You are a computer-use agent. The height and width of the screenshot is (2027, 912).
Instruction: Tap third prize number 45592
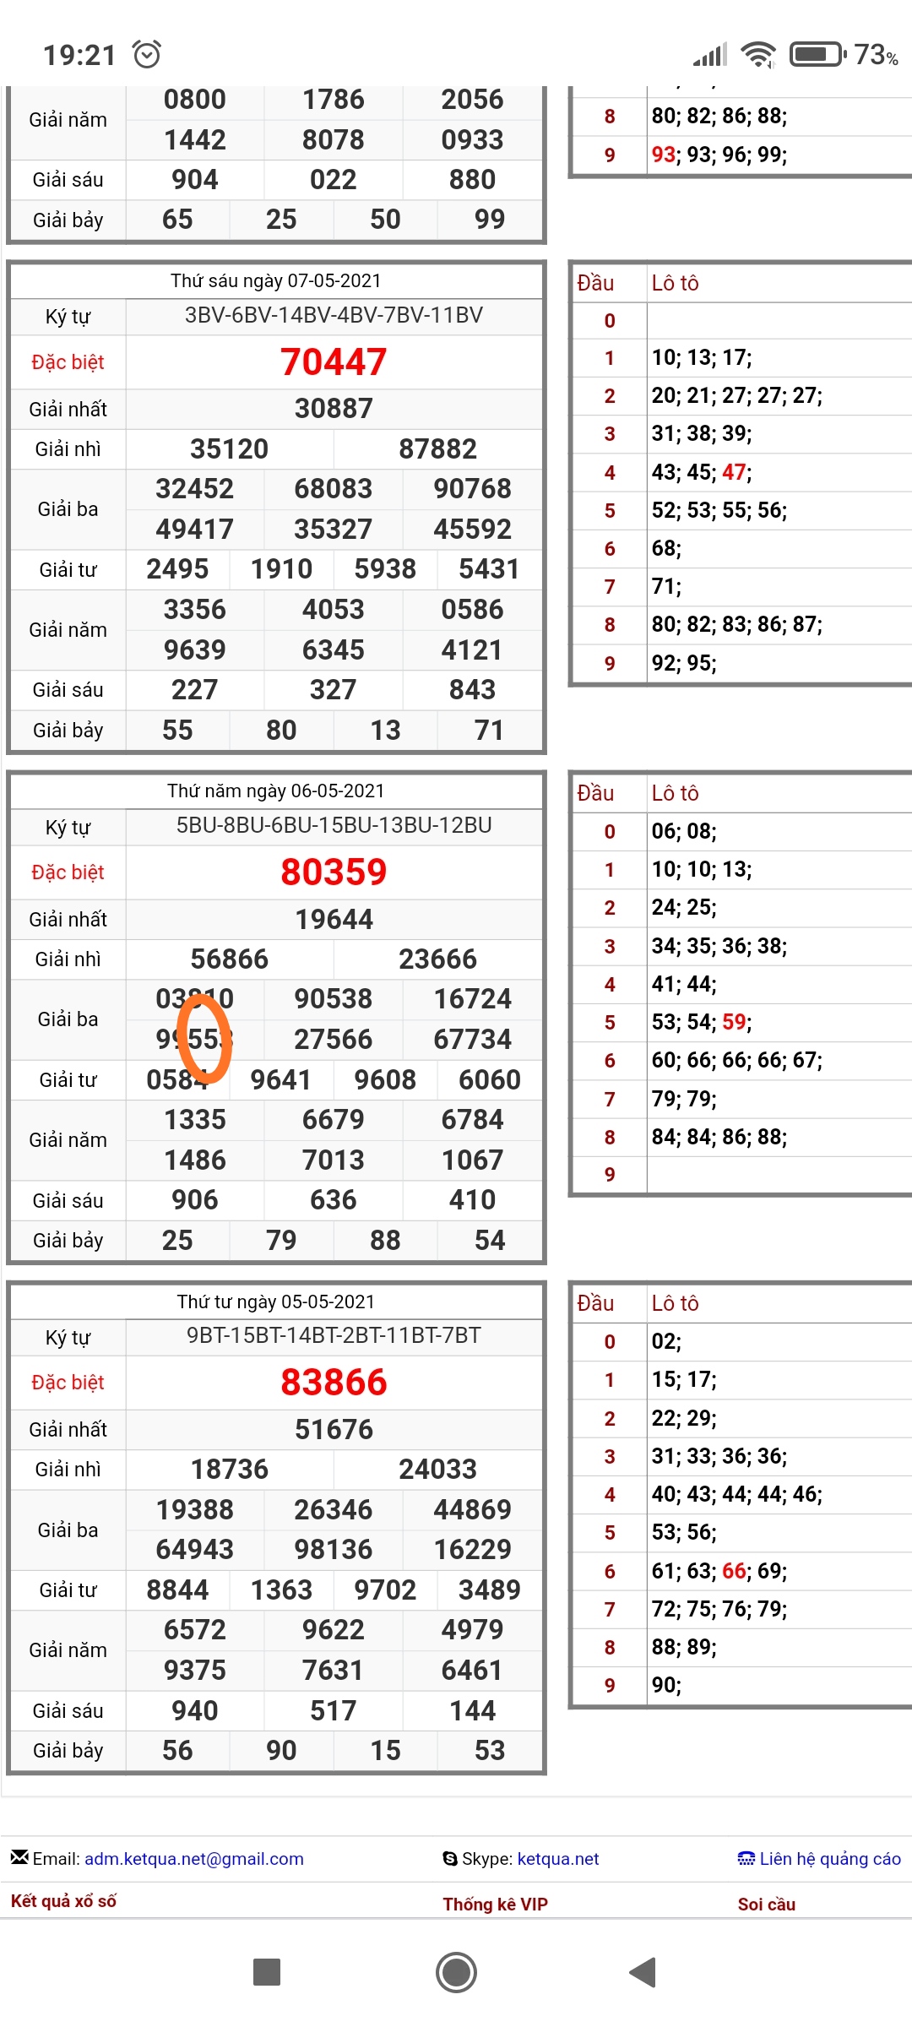(472, 529)
